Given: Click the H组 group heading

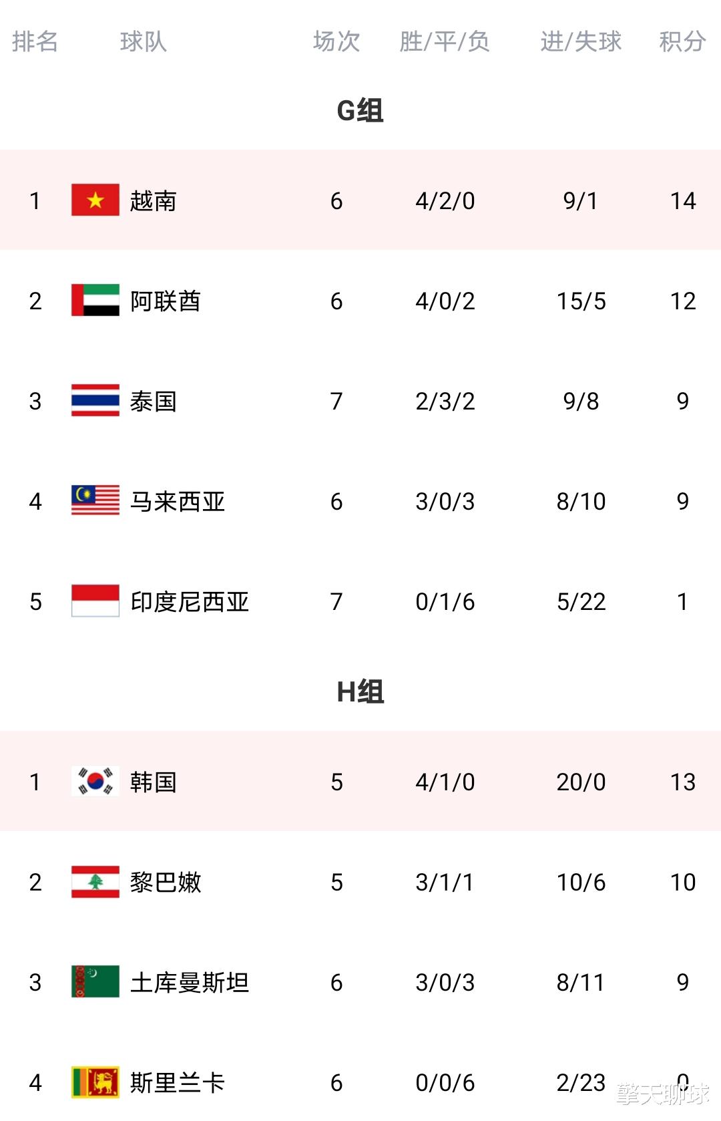Looking at the screenshot, I should (360, 691).
